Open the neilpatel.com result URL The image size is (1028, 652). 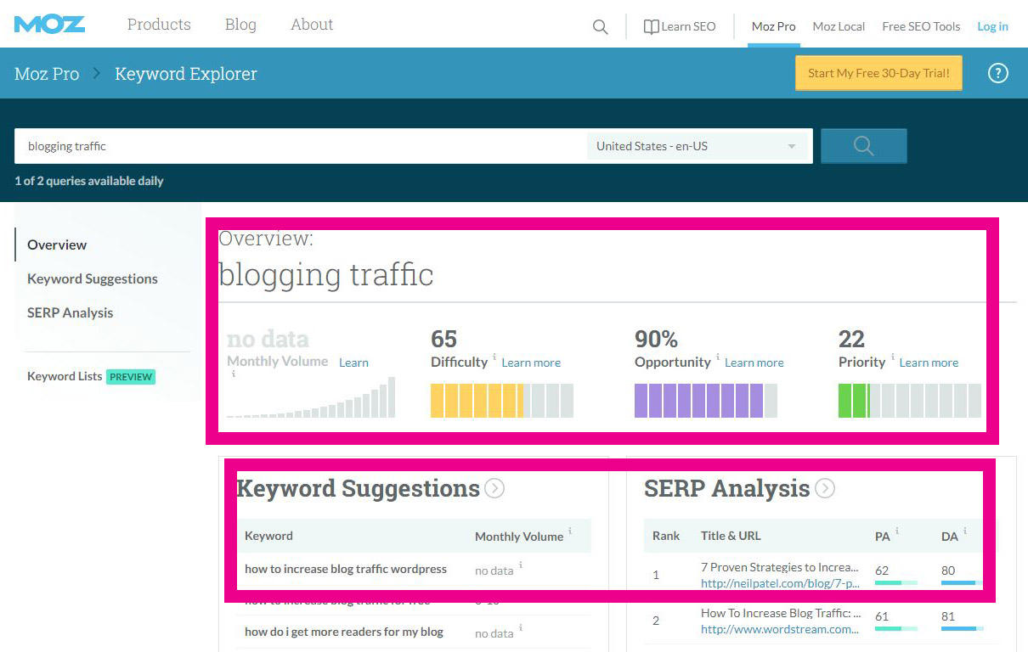[x=780, y=583]
